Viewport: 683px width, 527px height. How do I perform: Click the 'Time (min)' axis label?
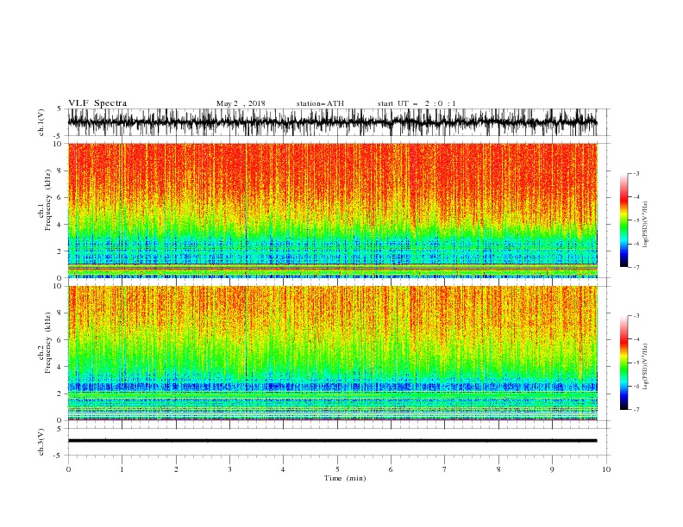point(345,478)
